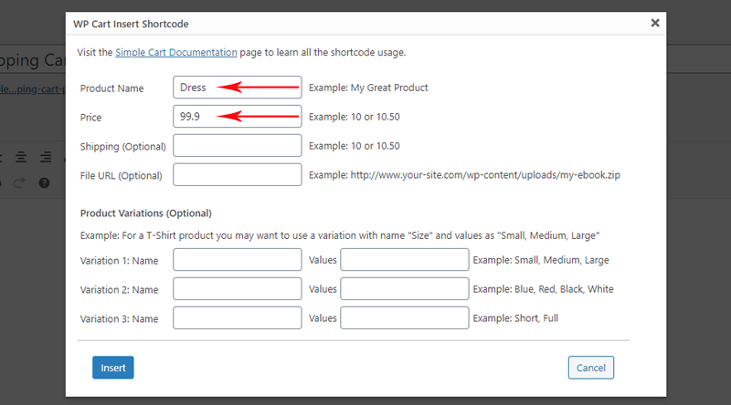The image size is (731, 405).
Task: Open the Simple Cart Documentation link
Action: pos(176,52)
